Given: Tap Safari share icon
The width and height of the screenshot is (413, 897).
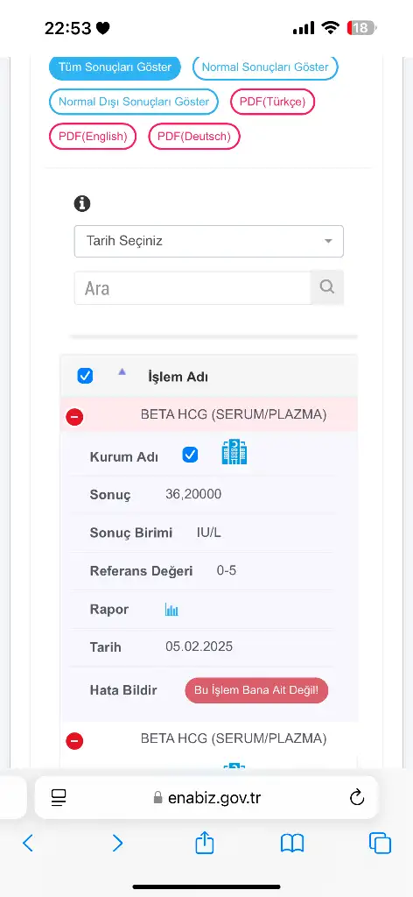Looking at the screenshot, I should (205, 843).
